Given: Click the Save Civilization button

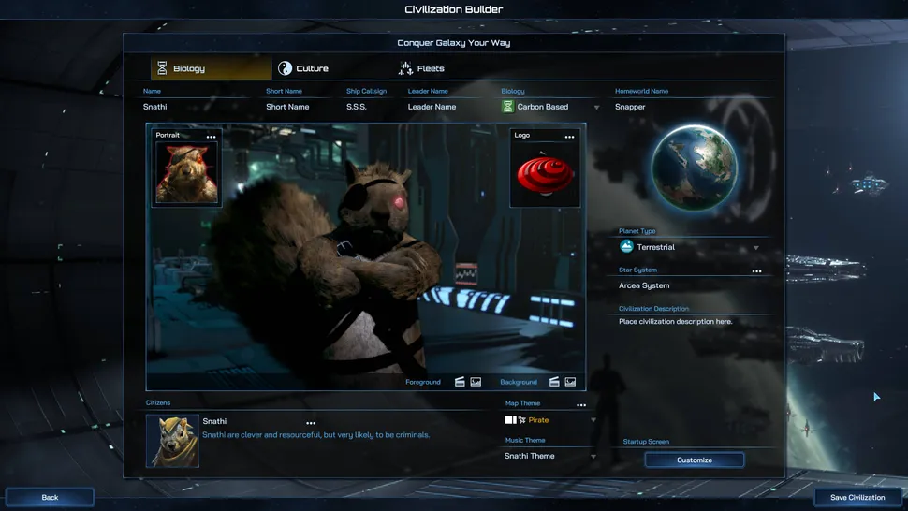Looking at the screenshot, I should coord(857,497).
